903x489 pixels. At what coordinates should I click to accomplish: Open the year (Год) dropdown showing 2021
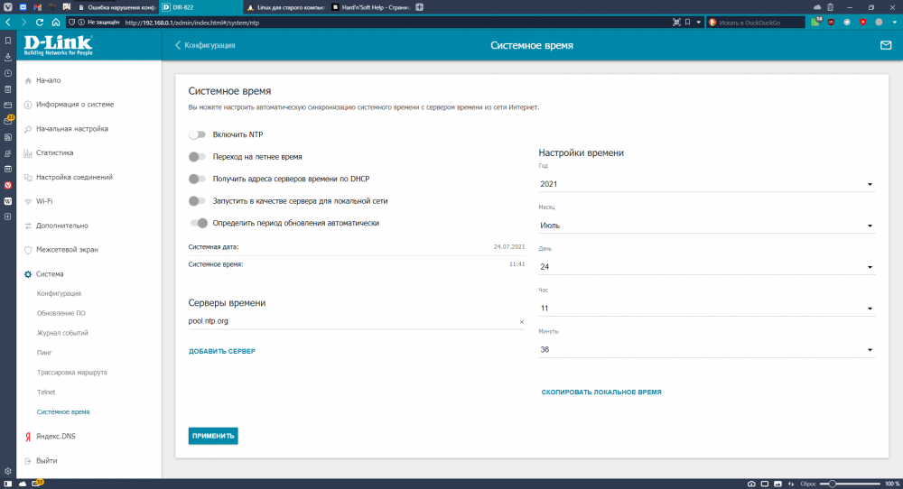706,184
